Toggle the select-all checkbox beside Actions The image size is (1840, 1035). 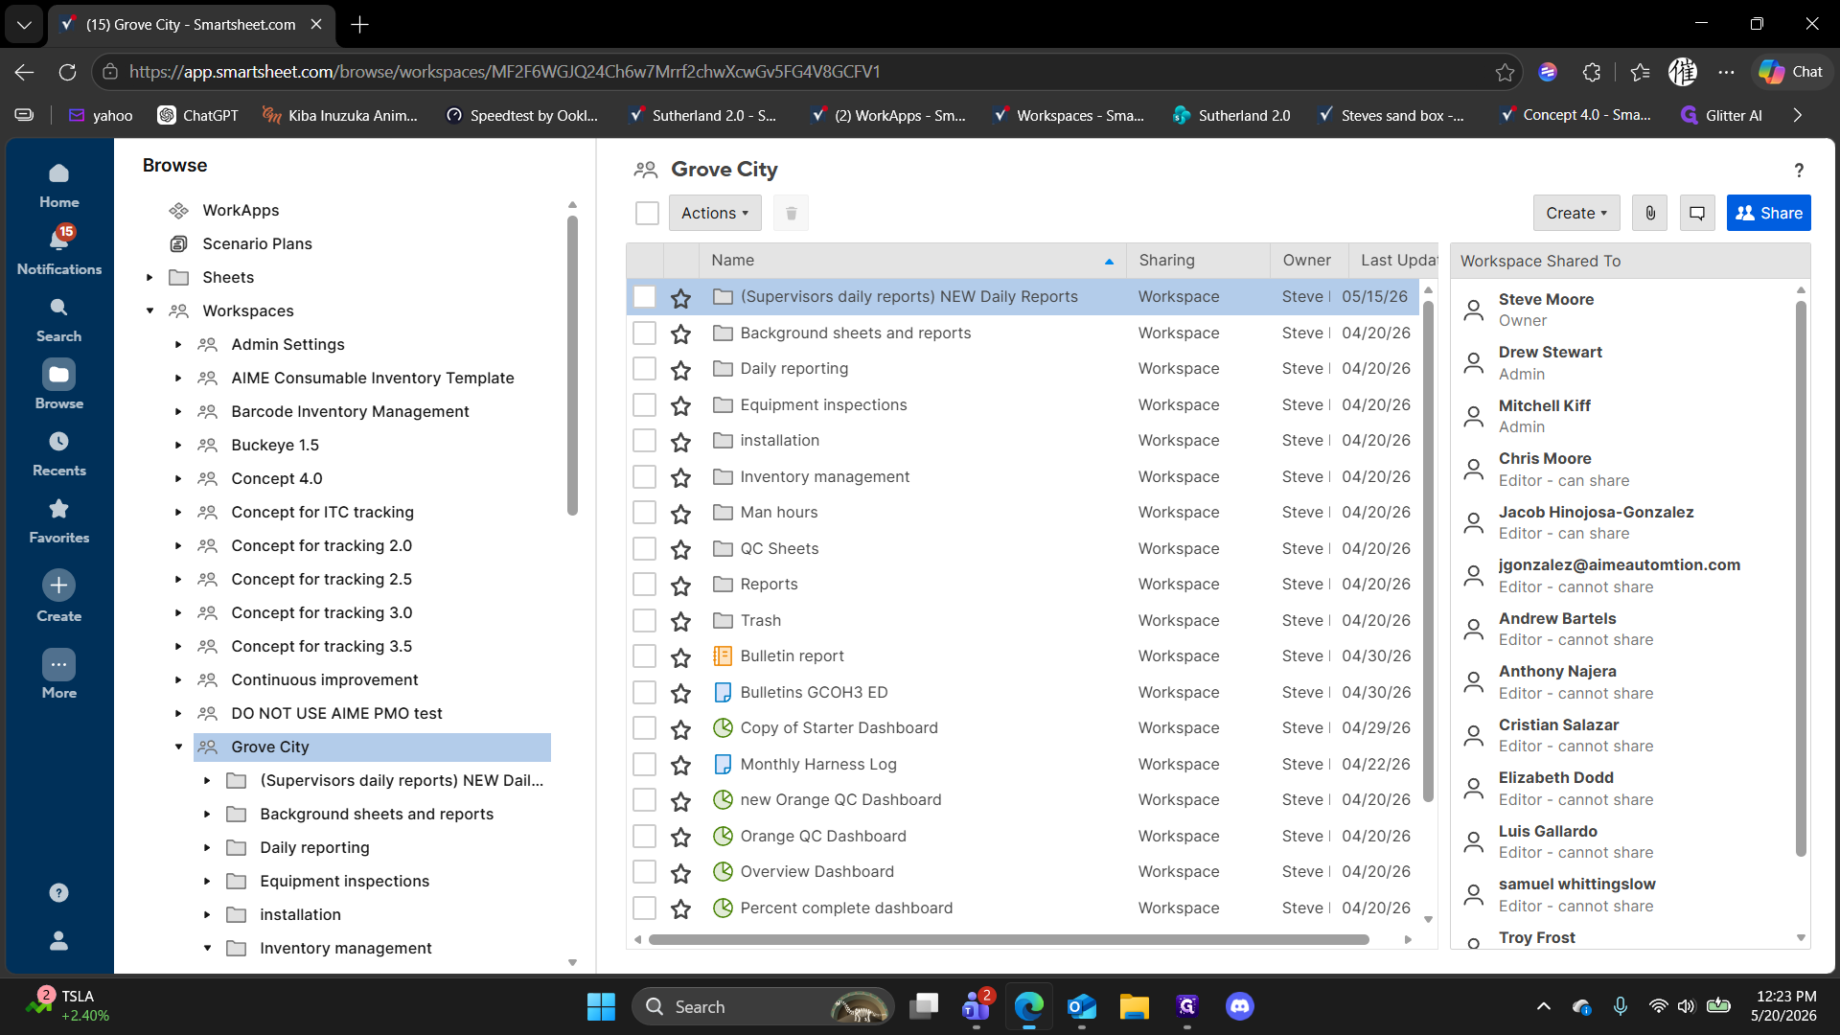click(x=647, y=213)
